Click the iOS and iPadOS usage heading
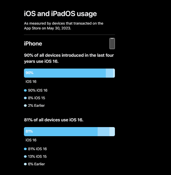The image size is (171, 175). tap(60, 14)
